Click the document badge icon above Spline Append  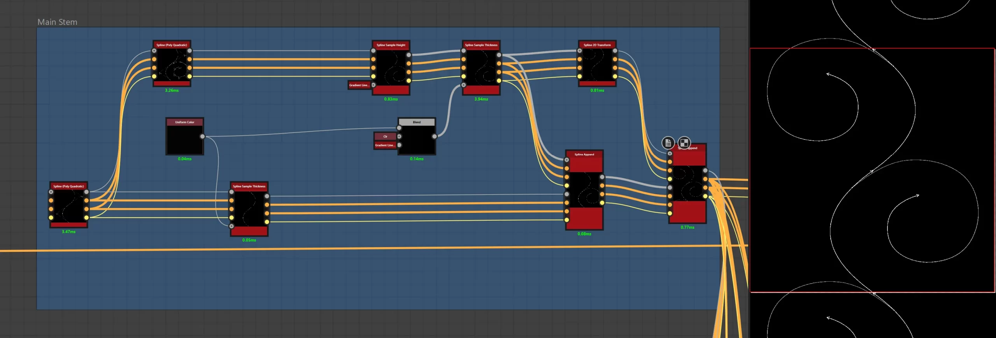(x=668, y=143)
